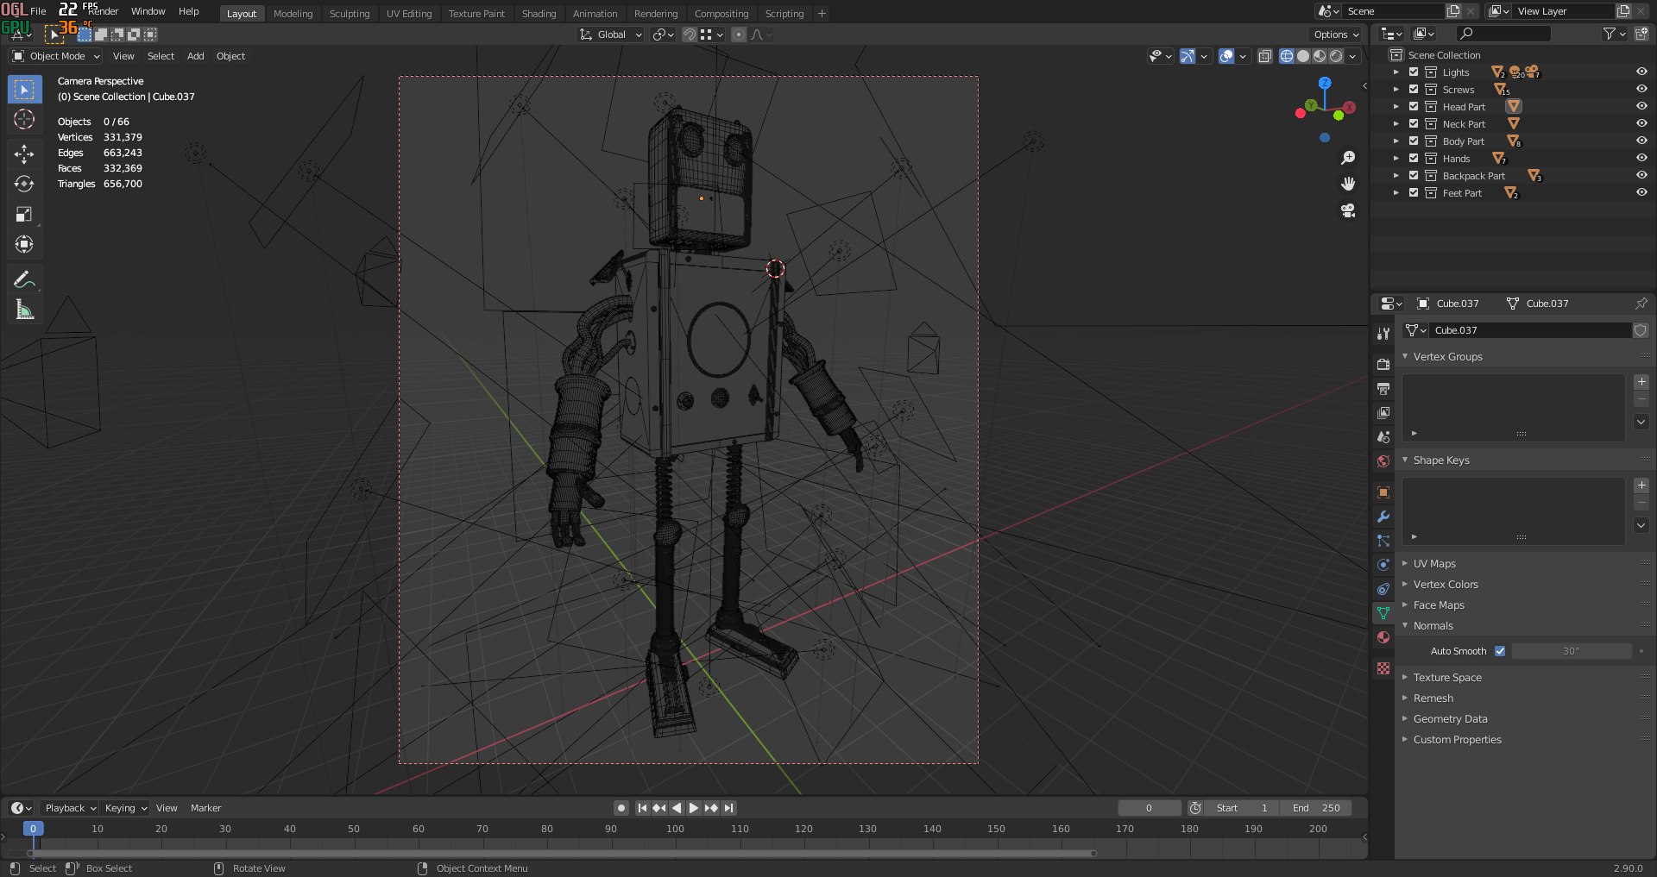Open the View Layer properties tab

(1383, 413)
